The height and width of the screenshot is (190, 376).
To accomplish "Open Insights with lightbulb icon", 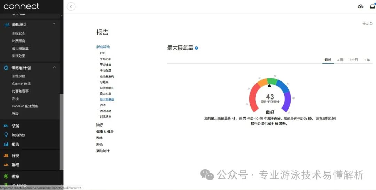I will click(x=18, y=135).
